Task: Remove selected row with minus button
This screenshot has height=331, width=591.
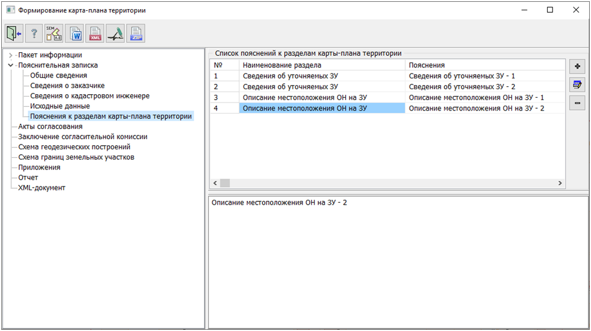Action: pyautogui.click(x=577, y=104)
